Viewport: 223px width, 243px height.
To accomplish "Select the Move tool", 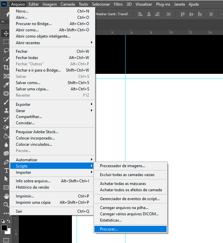I will (6, 34).
